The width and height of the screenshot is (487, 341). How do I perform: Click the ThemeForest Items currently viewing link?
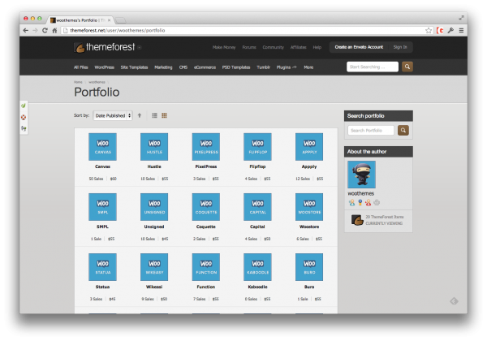[377, 220]
